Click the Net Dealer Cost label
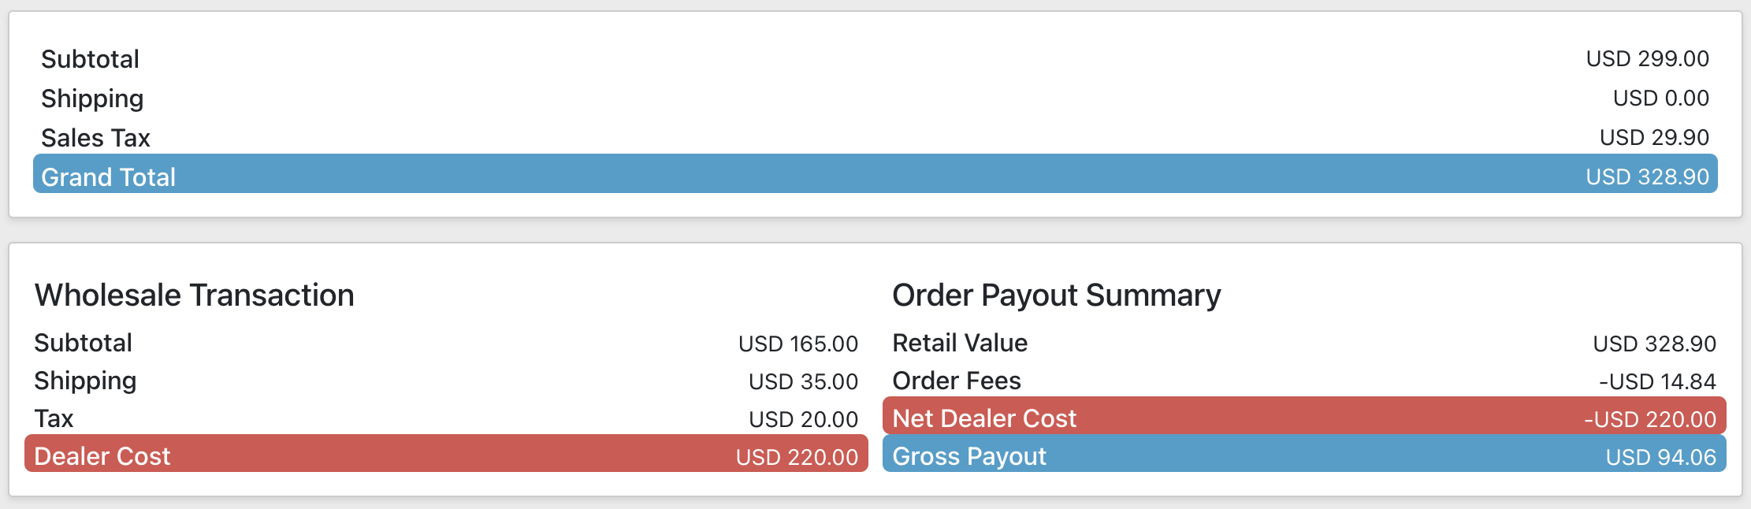 pyautogui.click(x=984, y=418)
